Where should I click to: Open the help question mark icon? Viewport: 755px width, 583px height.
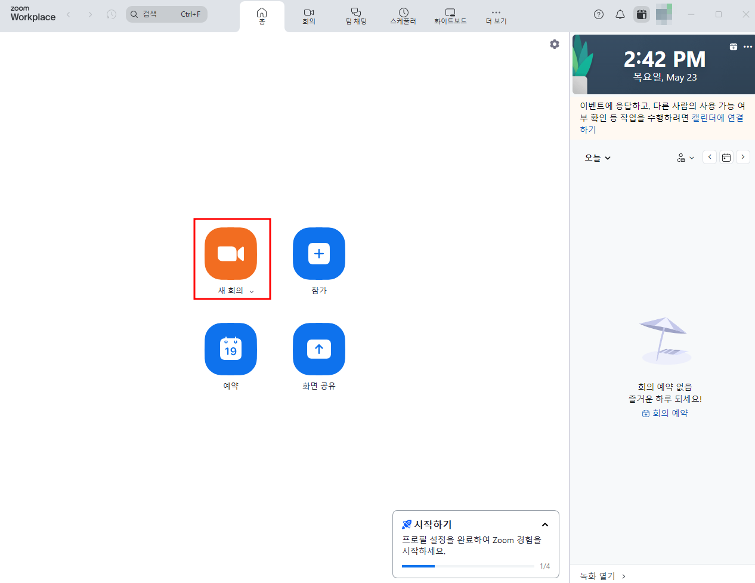coord(598,14)
